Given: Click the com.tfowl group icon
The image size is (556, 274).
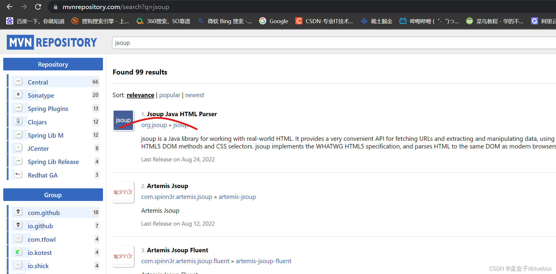Looking at the screenshot, I should pos(19,239).
